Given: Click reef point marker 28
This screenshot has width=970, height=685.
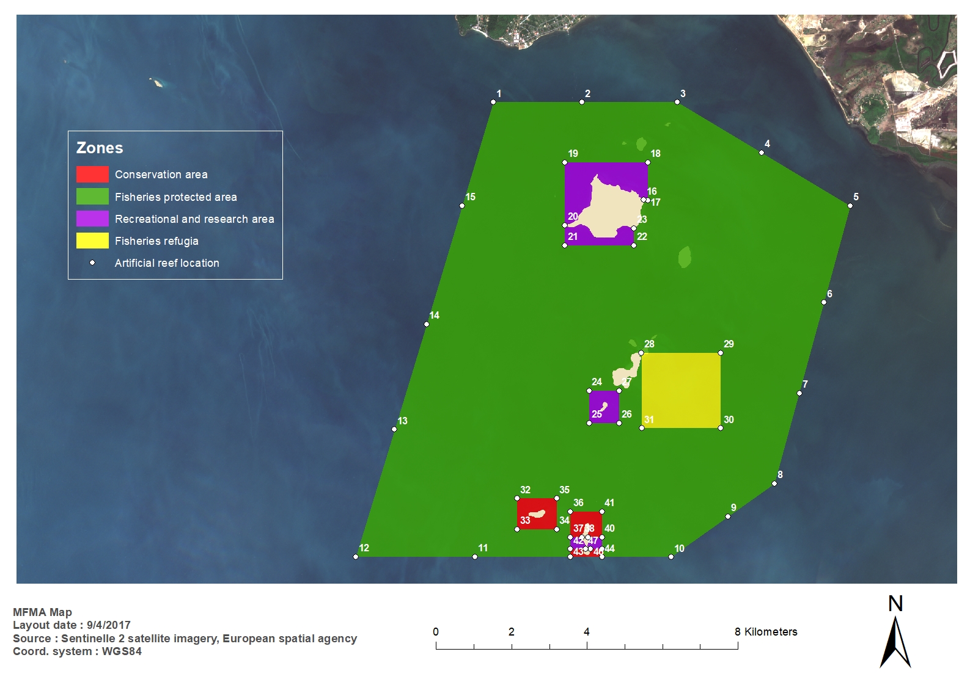Looking at the screenshot, I should point(641,353).
